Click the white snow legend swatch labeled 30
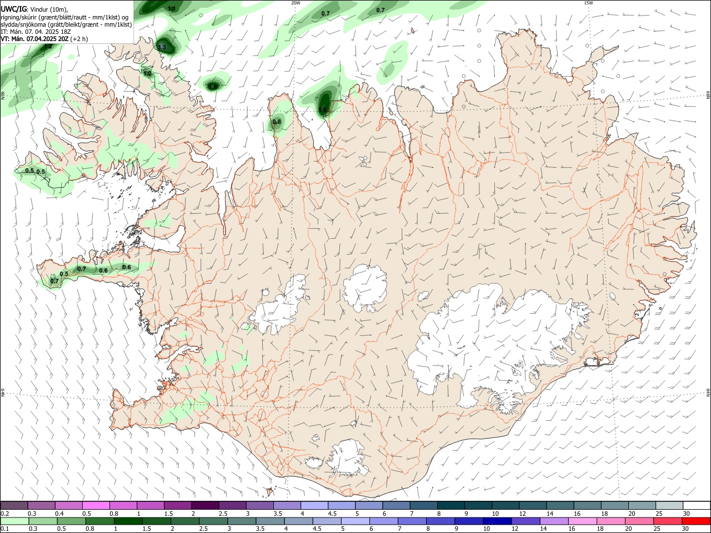Screen dimensions: 711x533 click(x=696, y=505)
